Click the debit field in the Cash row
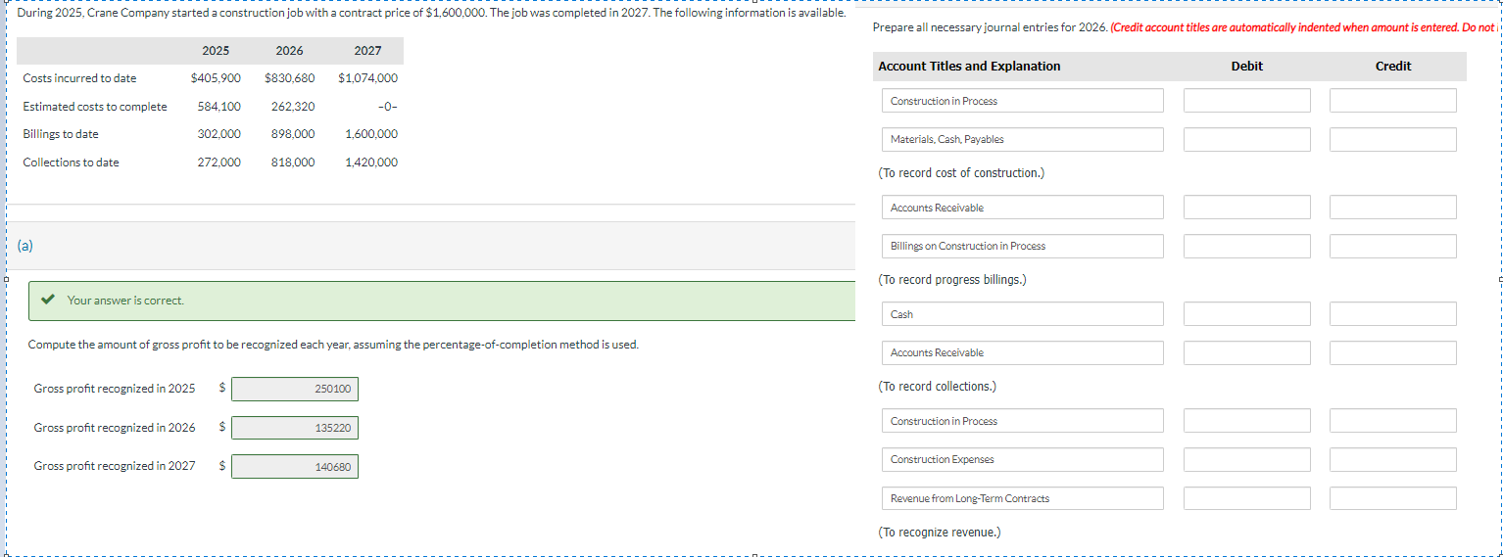The height and width of the screenshot is (557, 1503). click(x=1246, y=314)
